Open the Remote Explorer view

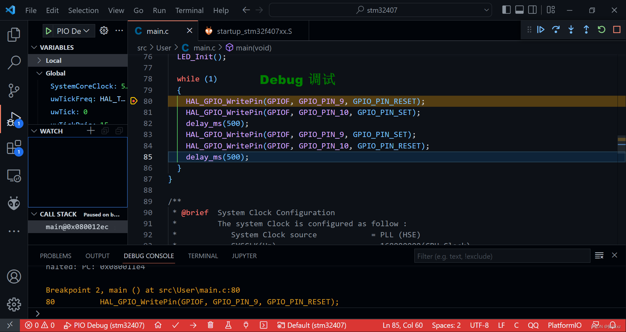coord(14,176)
